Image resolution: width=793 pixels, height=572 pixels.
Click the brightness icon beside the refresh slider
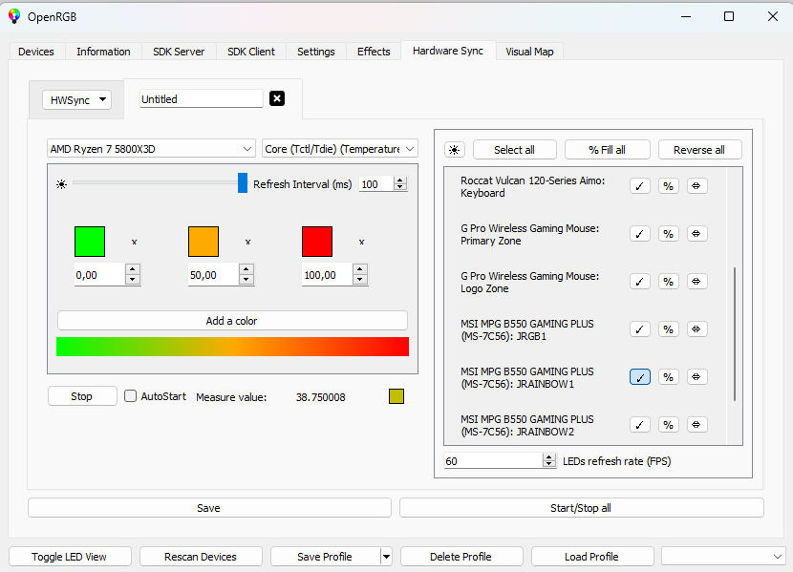click(61, 184)
